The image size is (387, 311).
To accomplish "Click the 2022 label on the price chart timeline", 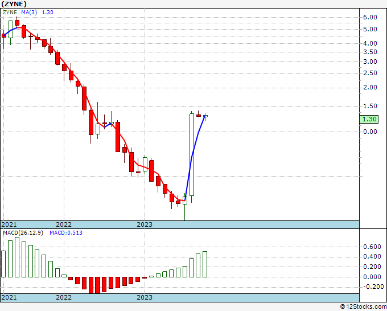I will (64, 224).
